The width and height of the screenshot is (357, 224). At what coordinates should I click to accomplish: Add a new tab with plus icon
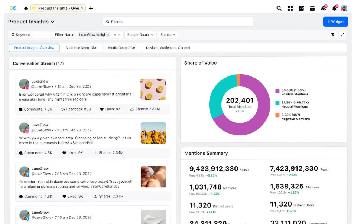pyautogui.click(x=91, y=9)
